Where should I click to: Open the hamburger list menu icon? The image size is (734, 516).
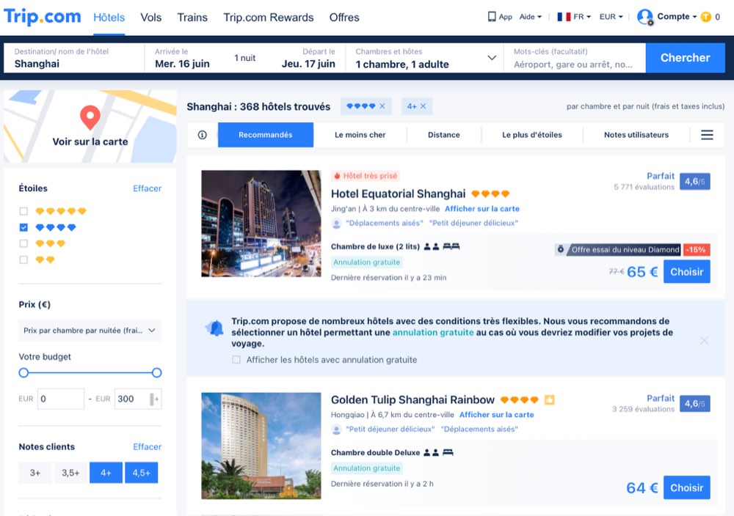[707, 135]
